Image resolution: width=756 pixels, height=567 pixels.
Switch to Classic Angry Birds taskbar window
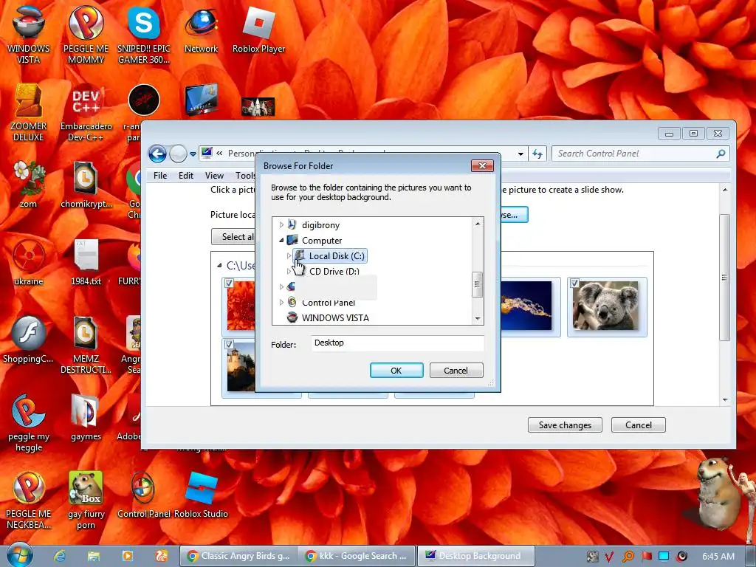(x=238, y=556)
